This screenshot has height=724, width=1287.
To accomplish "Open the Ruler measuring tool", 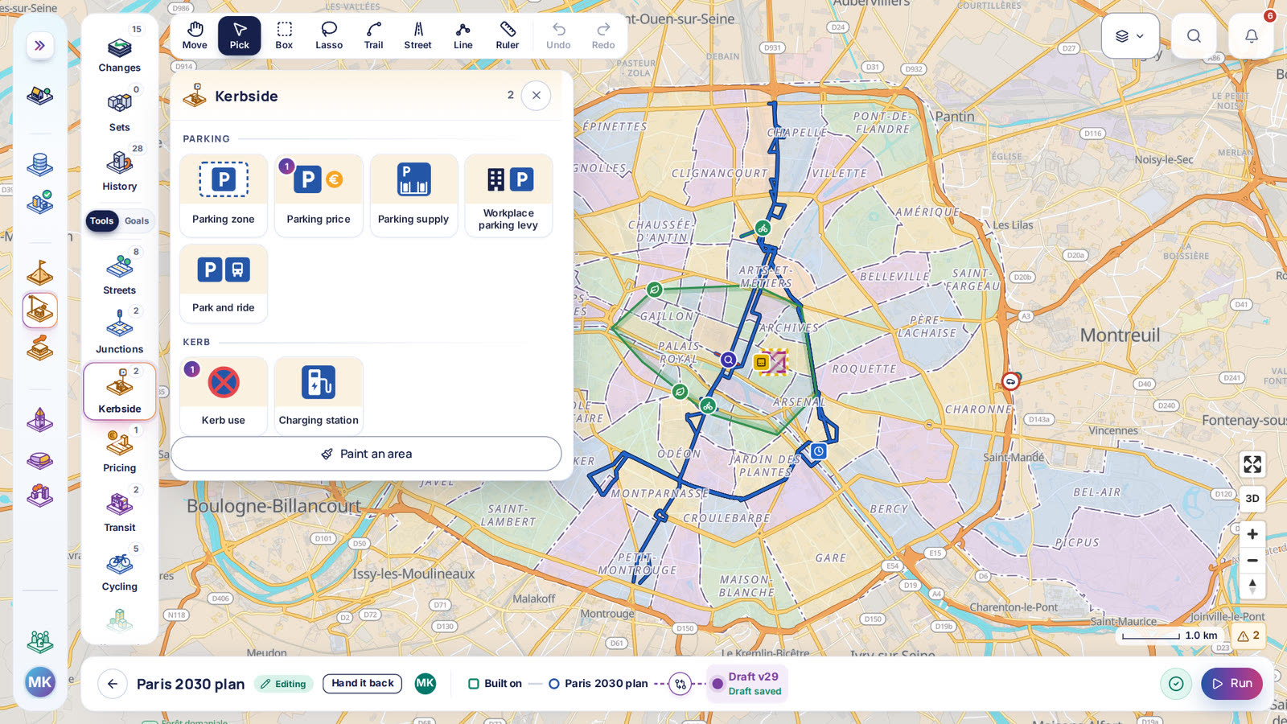I will pos(508,35).
